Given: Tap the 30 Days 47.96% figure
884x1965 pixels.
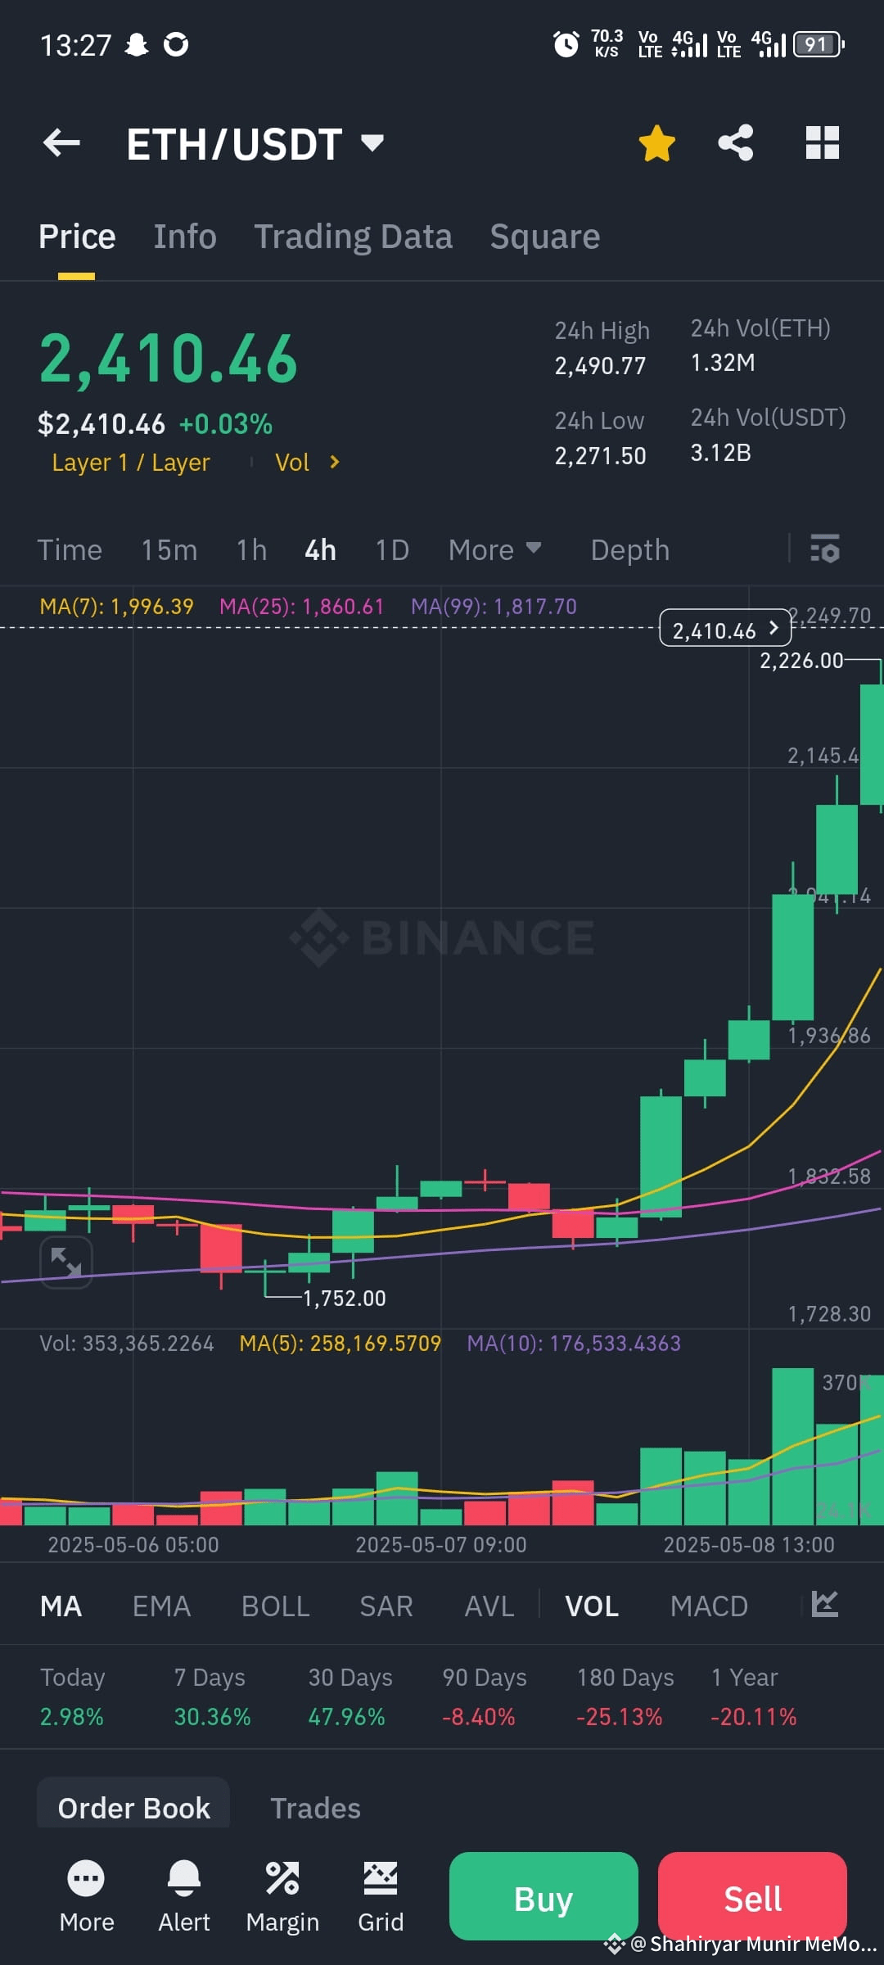Looking at the screenshot, I should coord(346,1717).
